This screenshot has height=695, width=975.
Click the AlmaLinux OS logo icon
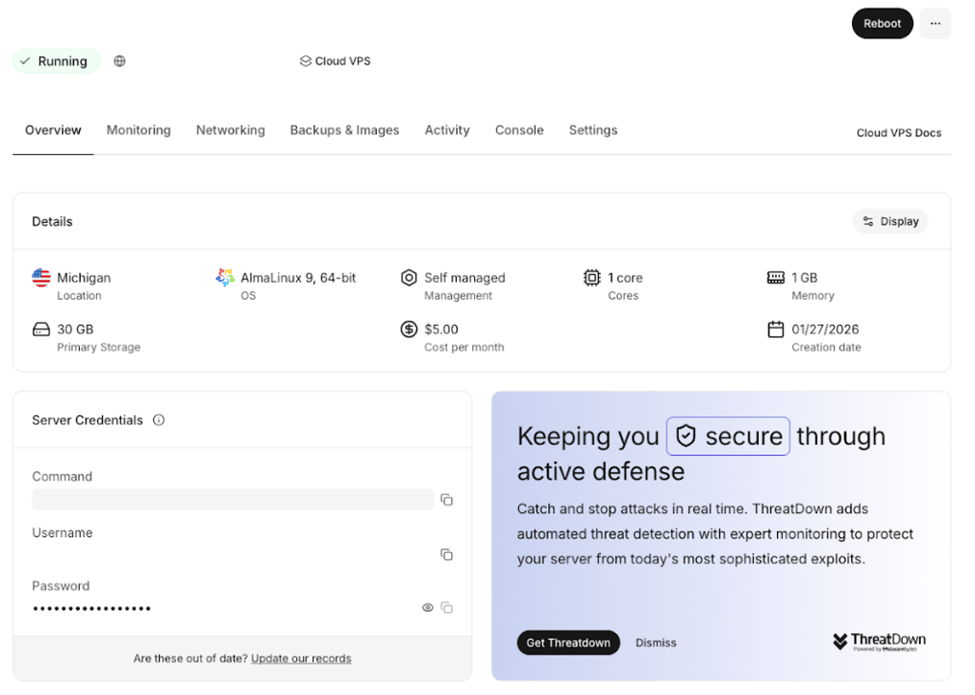click(225, 277)
